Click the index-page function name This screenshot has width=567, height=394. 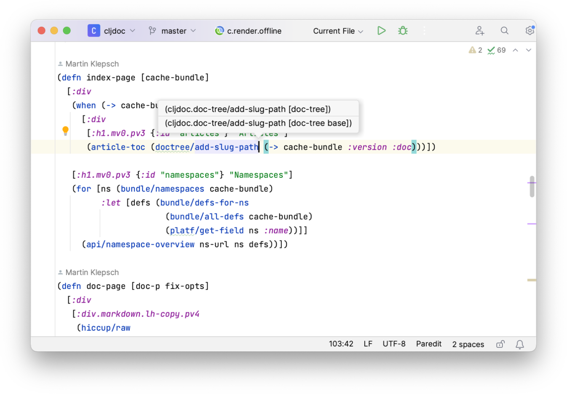[111, 78]
